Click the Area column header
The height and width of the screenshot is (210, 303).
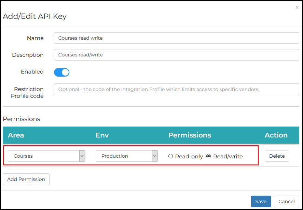tap(16, 135)
